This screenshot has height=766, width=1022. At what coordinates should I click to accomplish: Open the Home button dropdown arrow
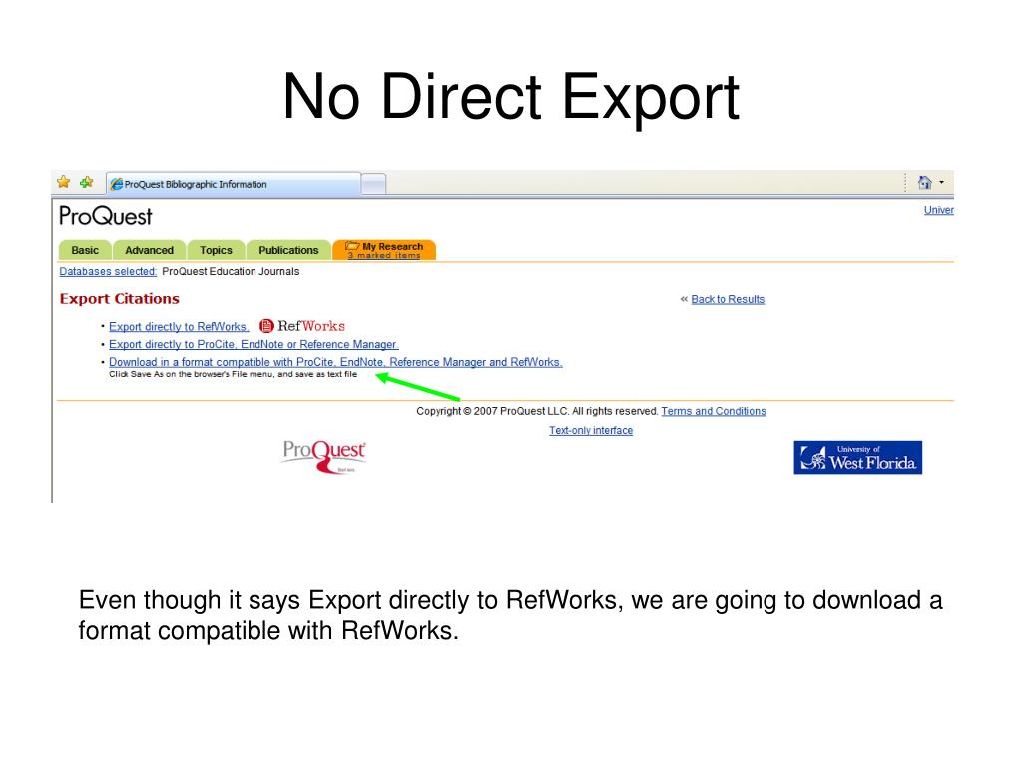(942, 182)
